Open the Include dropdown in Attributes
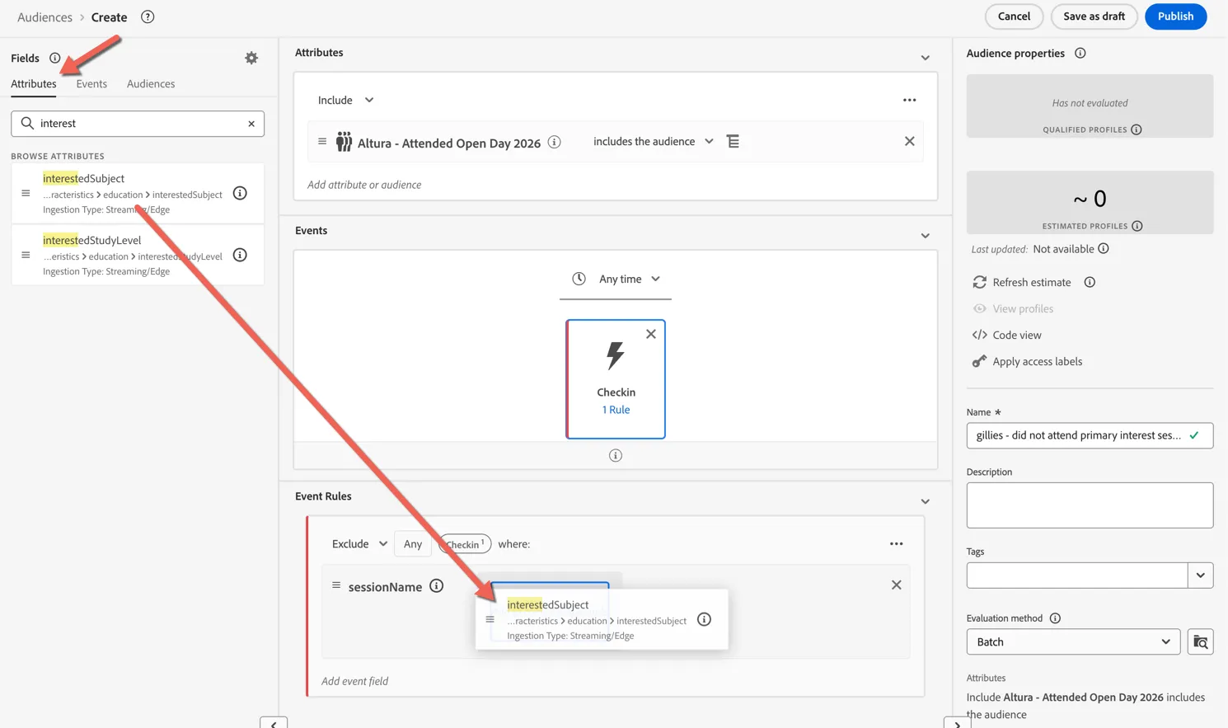Viewport: 1228px width, 728px height. tap(346, 100)
